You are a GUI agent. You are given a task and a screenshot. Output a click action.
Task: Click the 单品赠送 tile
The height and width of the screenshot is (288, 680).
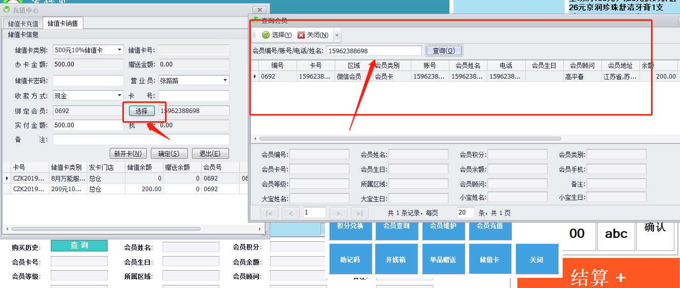pos(443,259)
